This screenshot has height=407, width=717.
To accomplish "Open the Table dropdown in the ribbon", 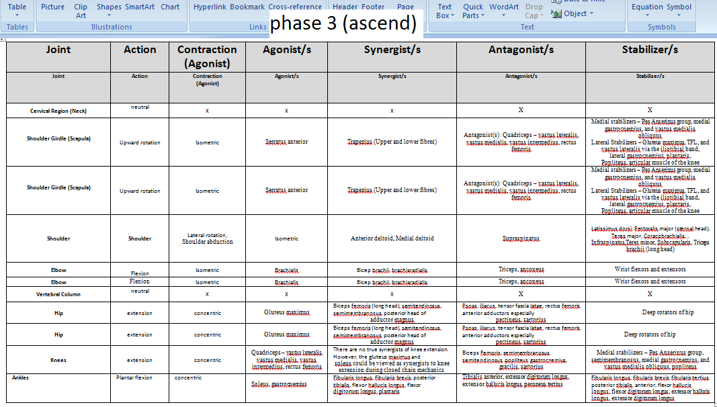I will point(17,10).
